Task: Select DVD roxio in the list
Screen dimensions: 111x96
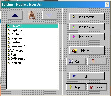Action: 32,59
